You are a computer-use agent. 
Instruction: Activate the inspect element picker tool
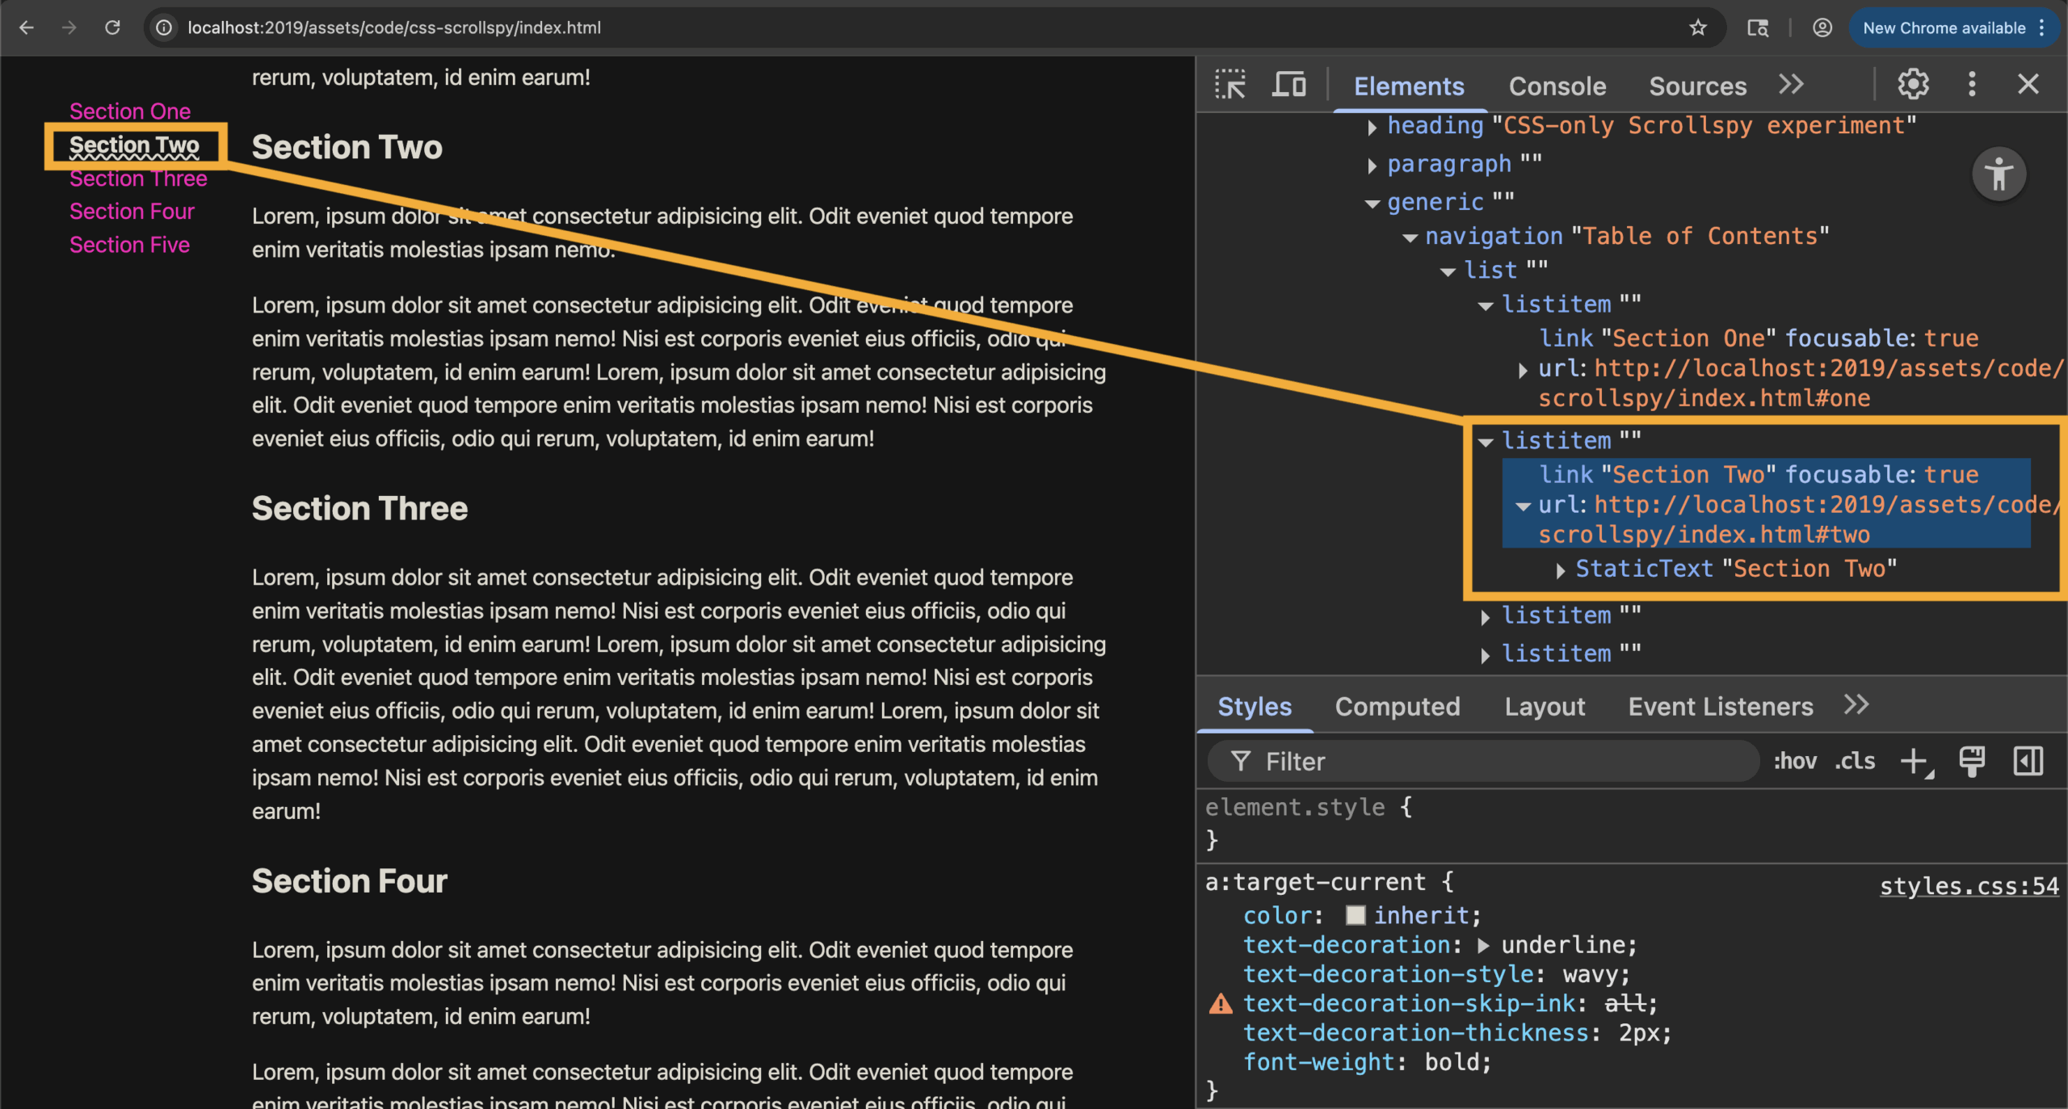coord(1230,84)
